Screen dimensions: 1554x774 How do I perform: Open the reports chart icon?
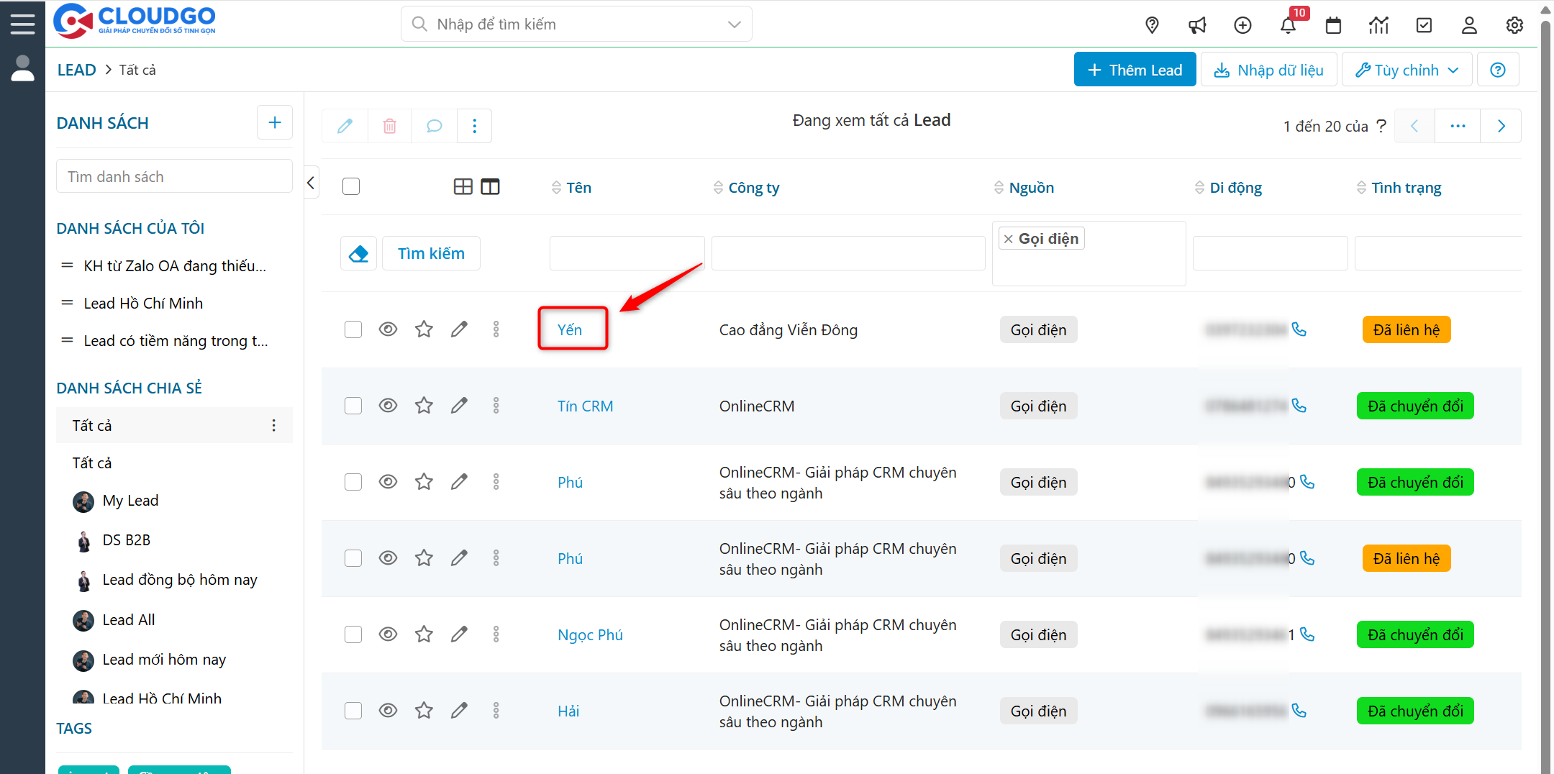(x=1378, y=25)
